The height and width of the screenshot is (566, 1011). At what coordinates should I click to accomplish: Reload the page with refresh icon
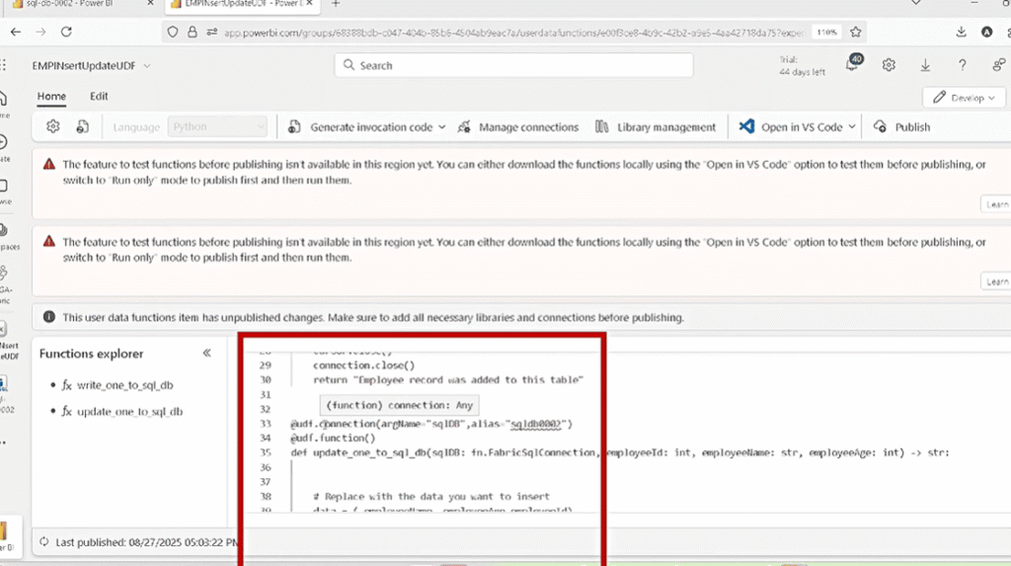(66, 32)
